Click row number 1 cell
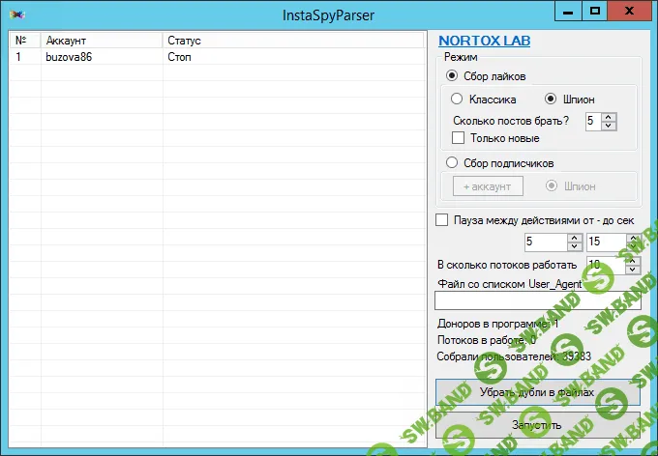The image size is (658, 456). pos(18,57)
